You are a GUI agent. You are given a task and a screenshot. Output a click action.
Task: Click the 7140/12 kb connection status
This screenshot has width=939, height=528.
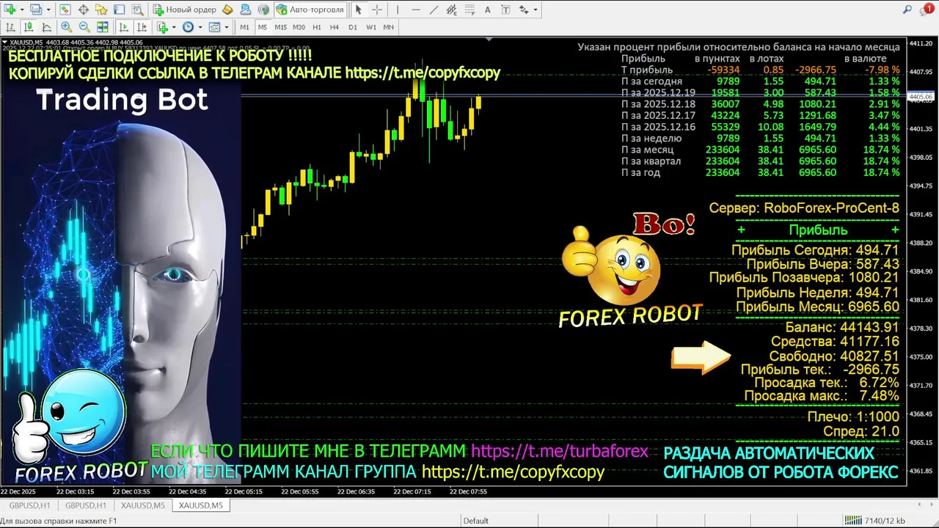(x=884, y=521)
